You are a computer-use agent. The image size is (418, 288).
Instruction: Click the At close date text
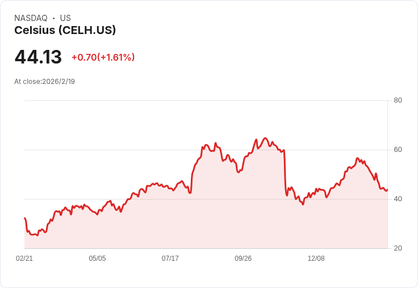pyautogui.click(x=45, y=82)
